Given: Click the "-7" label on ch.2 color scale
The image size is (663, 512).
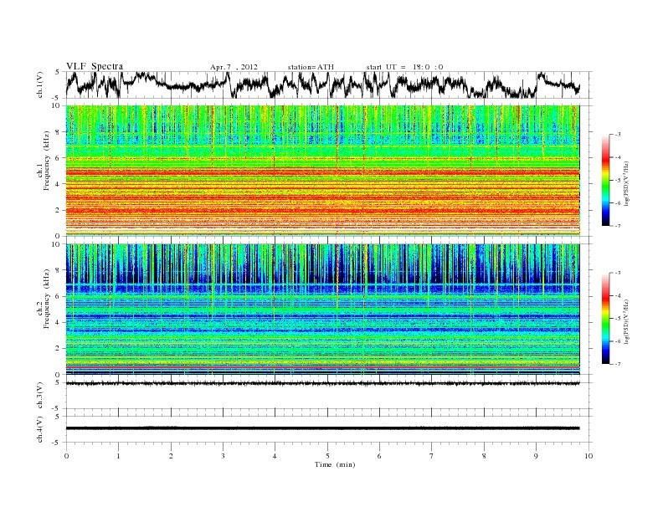Looking at the screenshot, I should (618, 364).
